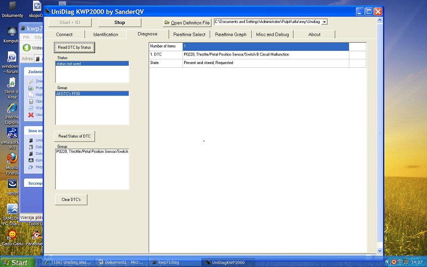Open the Kosz recycle bin icon
Image resolution: width=427 pixels, height=267 pixels.
coord(11,89)
